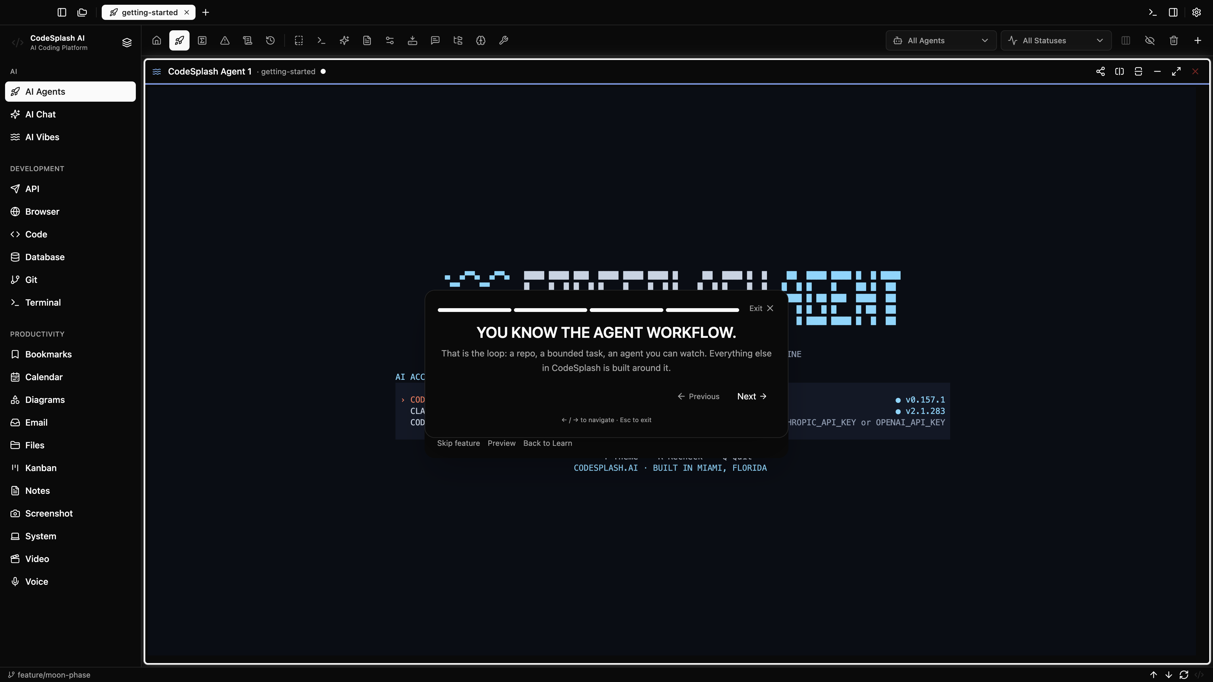This screenshot has width=1213, height=682.
Task: Click the feature/moon-phase branch indicator
Action: (49, 675)
